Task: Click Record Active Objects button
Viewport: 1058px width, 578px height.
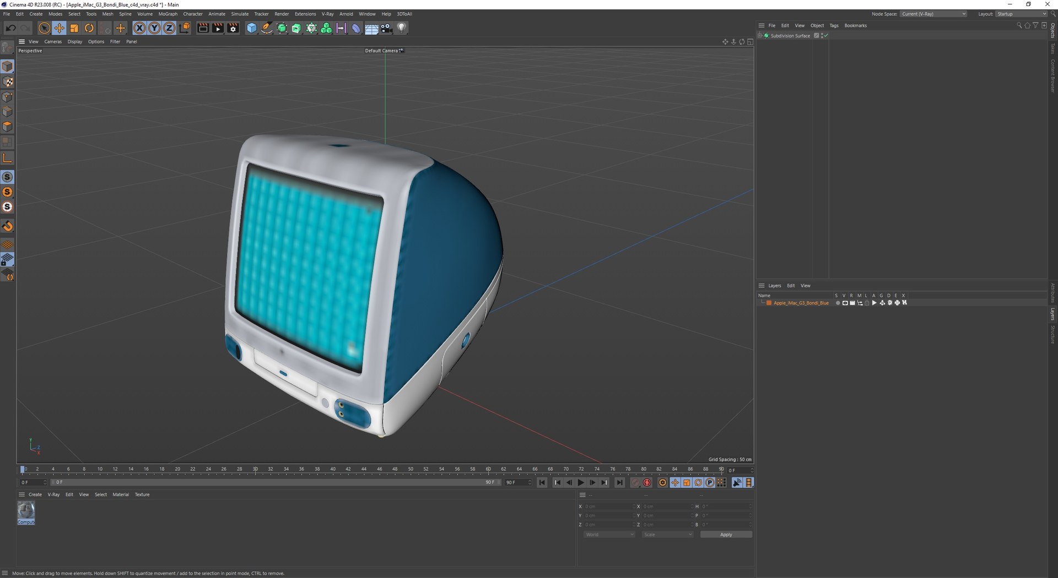Action: [x=635, y=483]
